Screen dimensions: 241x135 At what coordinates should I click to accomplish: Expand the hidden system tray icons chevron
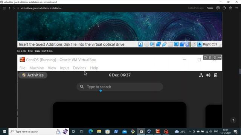pyautogui.click(x=189, y=132)
